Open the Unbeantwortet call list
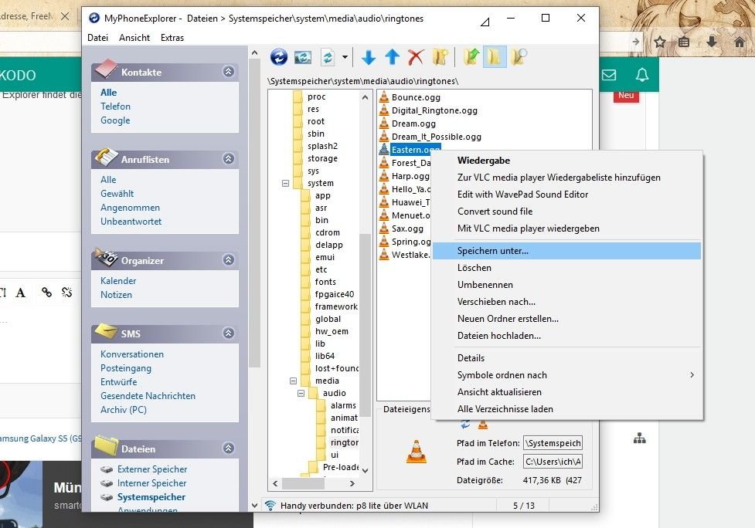755x528 pixels. click(131, 222)
